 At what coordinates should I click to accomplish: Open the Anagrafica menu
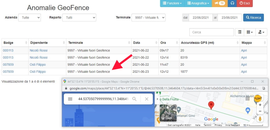point(198,3)
